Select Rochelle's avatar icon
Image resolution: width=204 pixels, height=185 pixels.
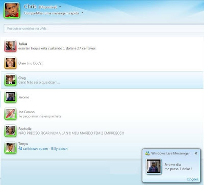tap(10, 131)
